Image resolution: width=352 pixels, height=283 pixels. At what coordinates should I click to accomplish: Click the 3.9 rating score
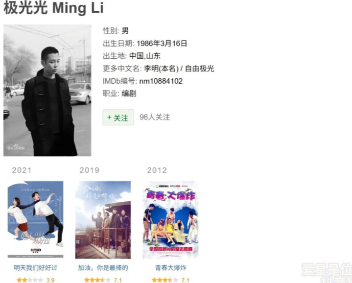click(x=50, y=280)
